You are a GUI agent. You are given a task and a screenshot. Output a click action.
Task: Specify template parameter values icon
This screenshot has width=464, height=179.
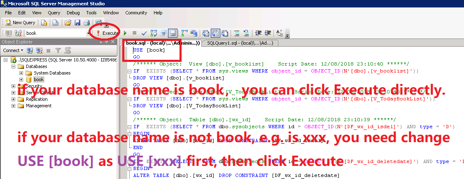coord(279,33)
